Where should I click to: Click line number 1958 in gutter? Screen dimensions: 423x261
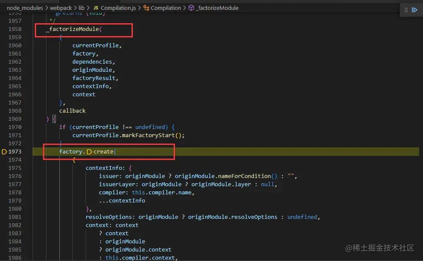click(15, 29)
